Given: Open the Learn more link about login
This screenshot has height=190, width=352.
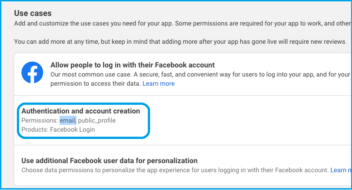Looking at the screenshot, I should (158, 83).
